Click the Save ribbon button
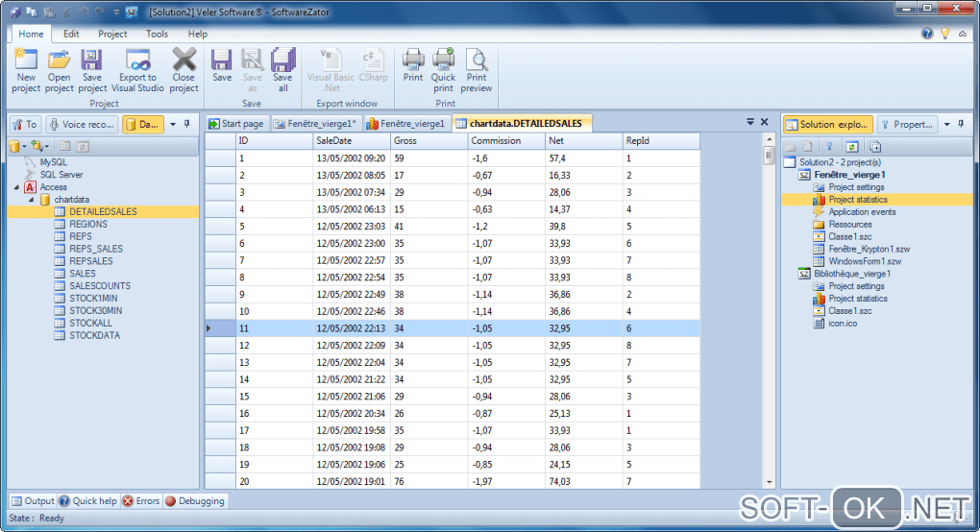The image size is (980, 532). pyautogui.click(x=222, y=65)
